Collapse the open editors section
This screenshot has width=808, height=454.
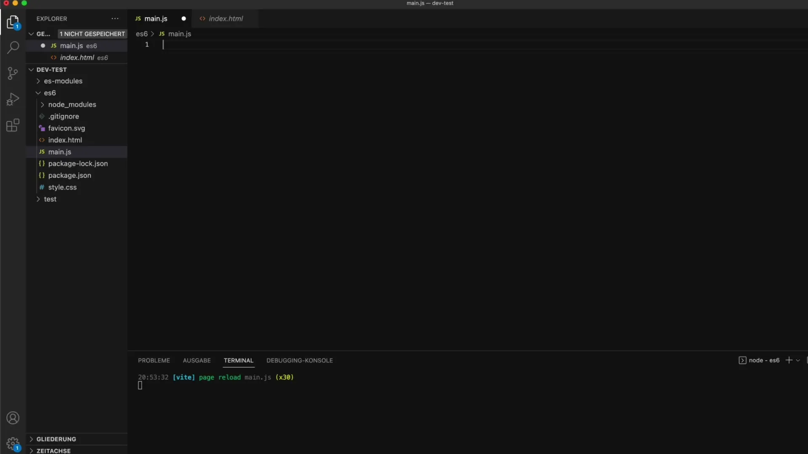coord(31,34)
